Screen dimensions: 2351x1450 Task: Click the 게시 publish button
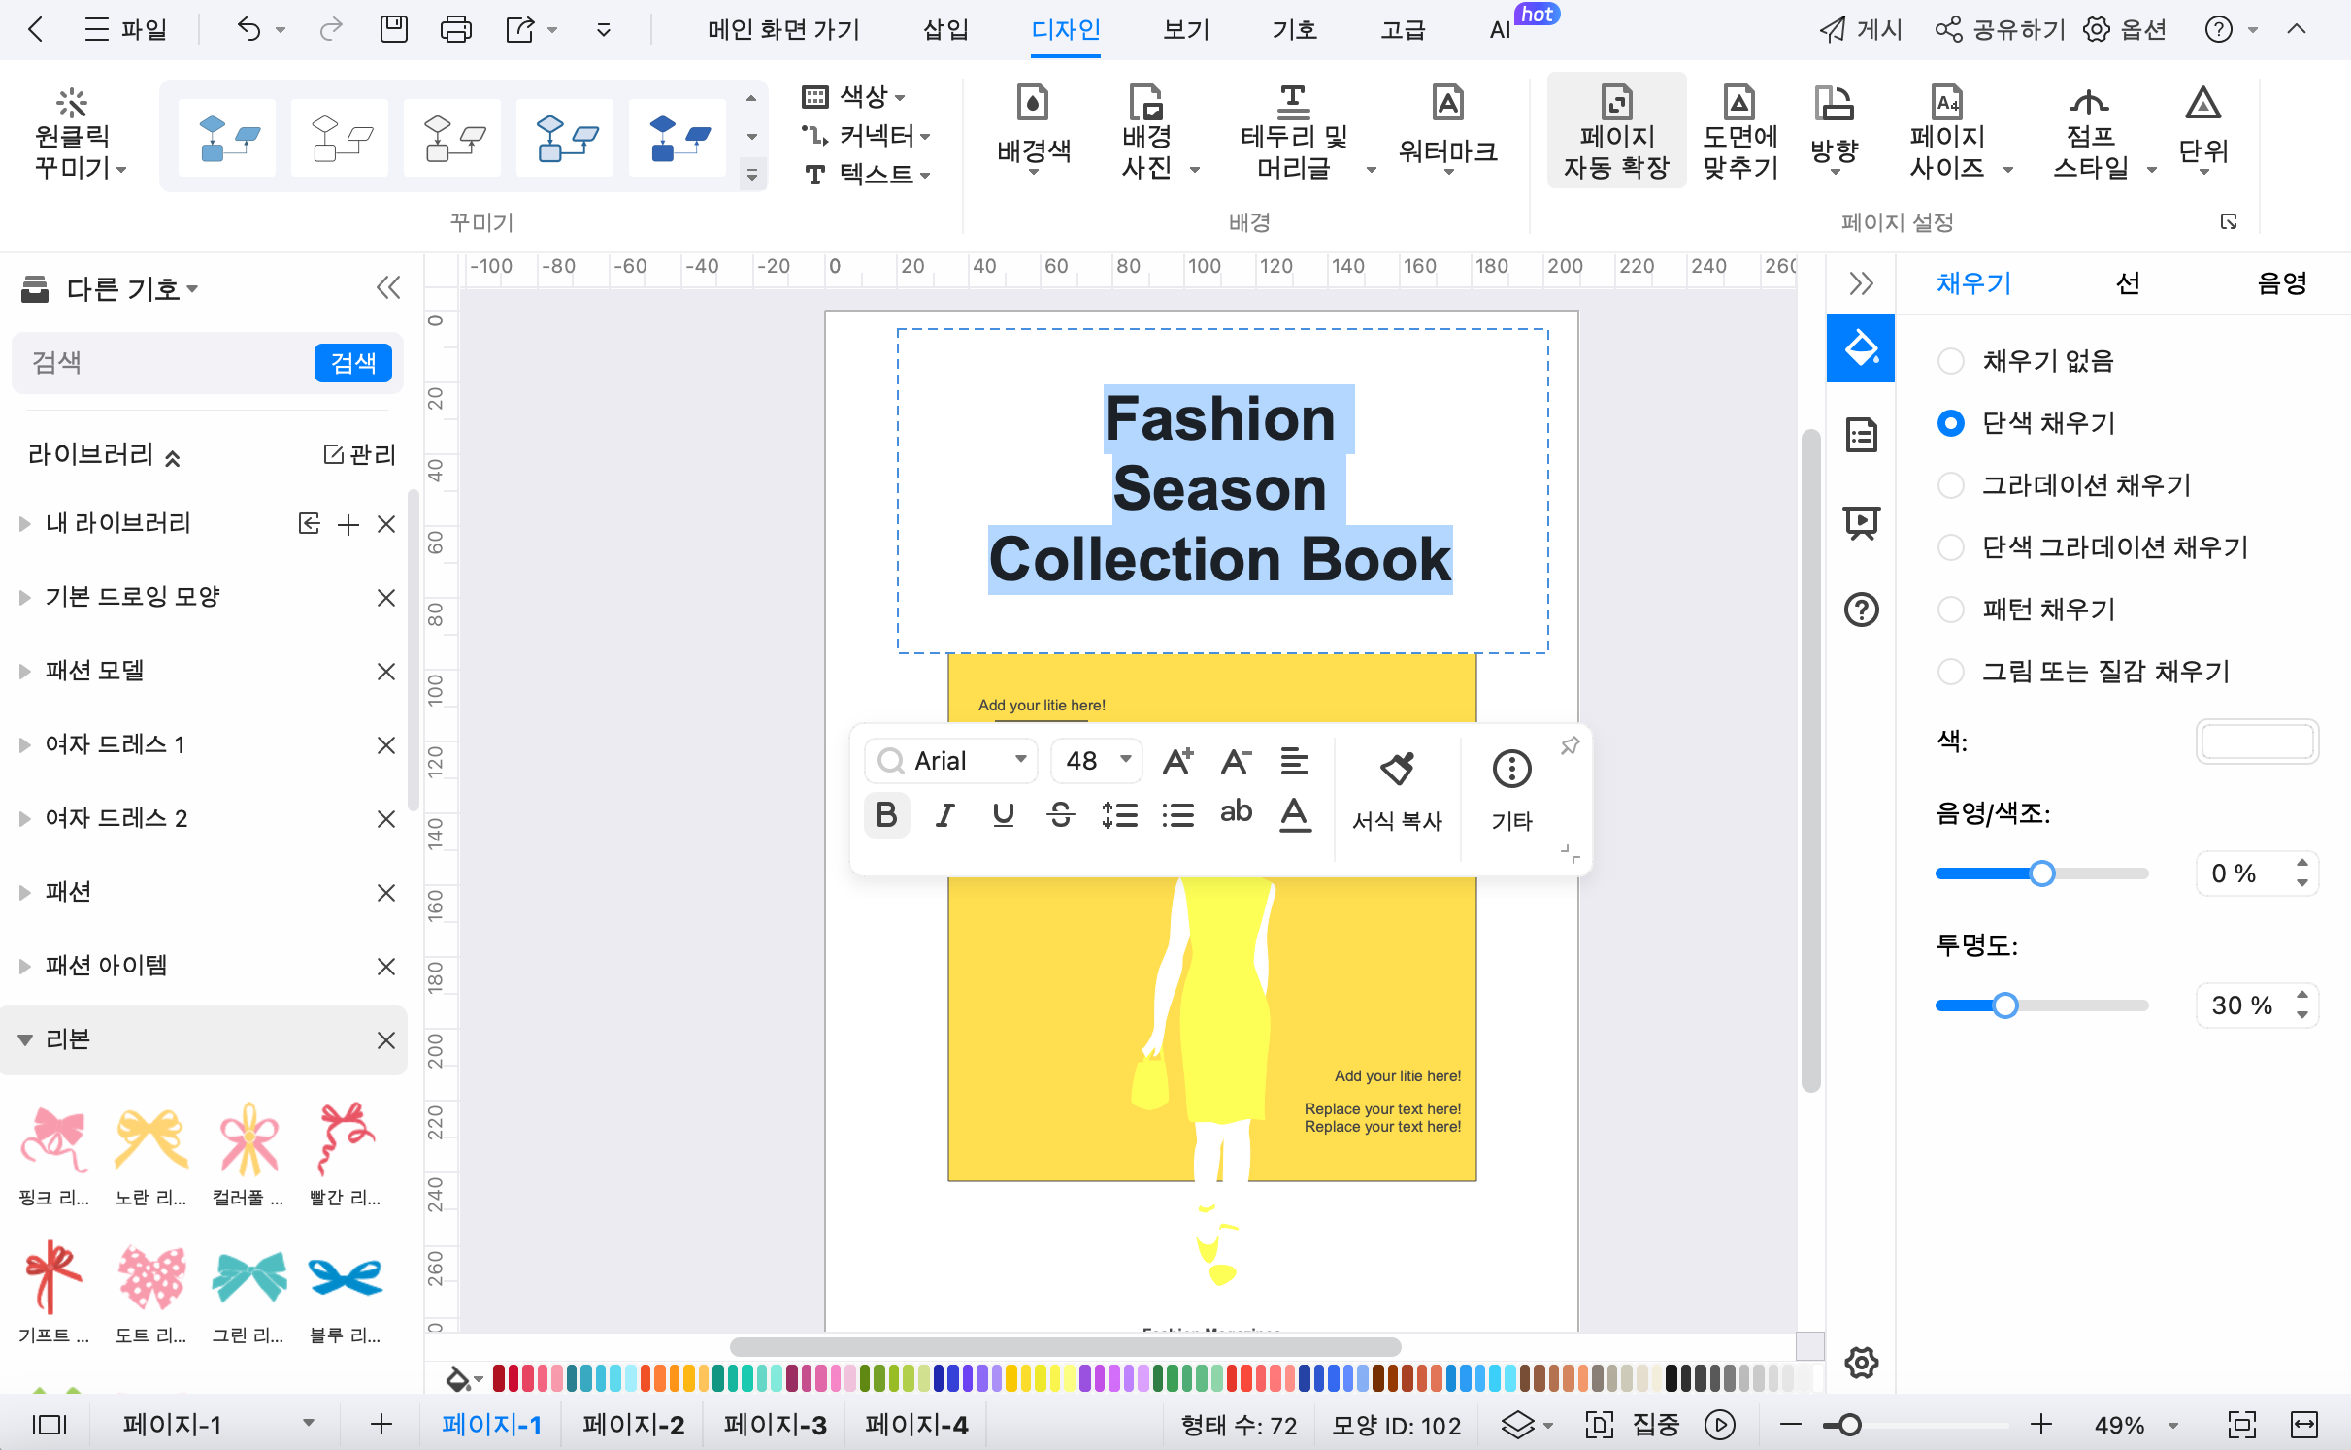[1861, 30]
